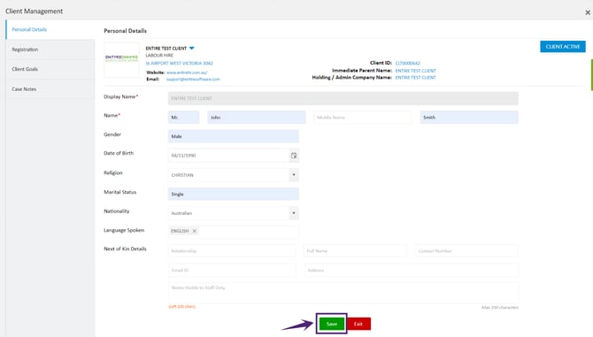
Task: Click the Display Name field
Action: (343, 98)
